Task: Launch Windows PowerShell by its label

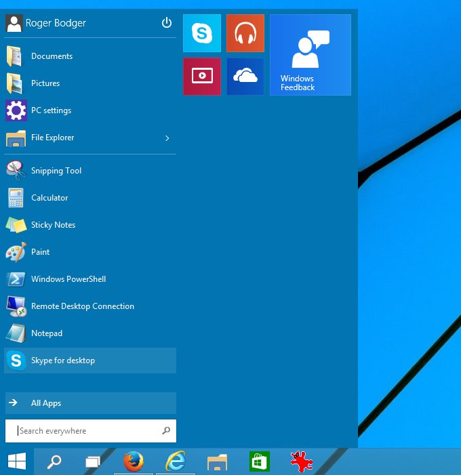Action: coord(68,279)
